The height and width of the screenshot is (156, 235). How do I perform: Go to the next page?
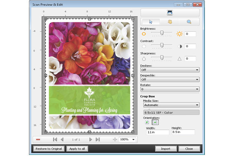click(x=90, y=139)
